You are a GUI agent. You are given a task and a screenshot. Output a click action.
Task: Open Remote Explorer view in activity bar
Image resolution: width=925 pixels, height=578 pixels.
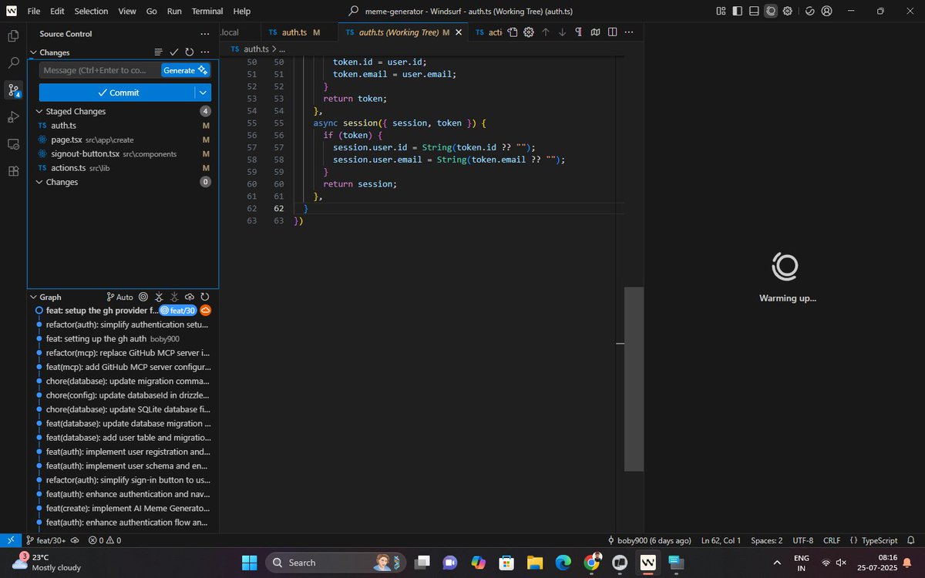click(13, 143)
